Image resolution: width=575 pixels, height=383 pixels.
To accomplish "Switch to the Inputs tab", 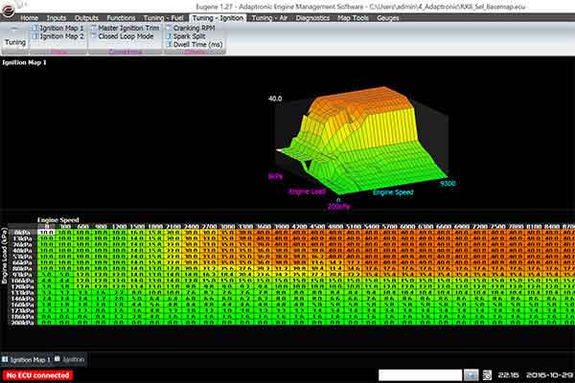I will [57, 18].
